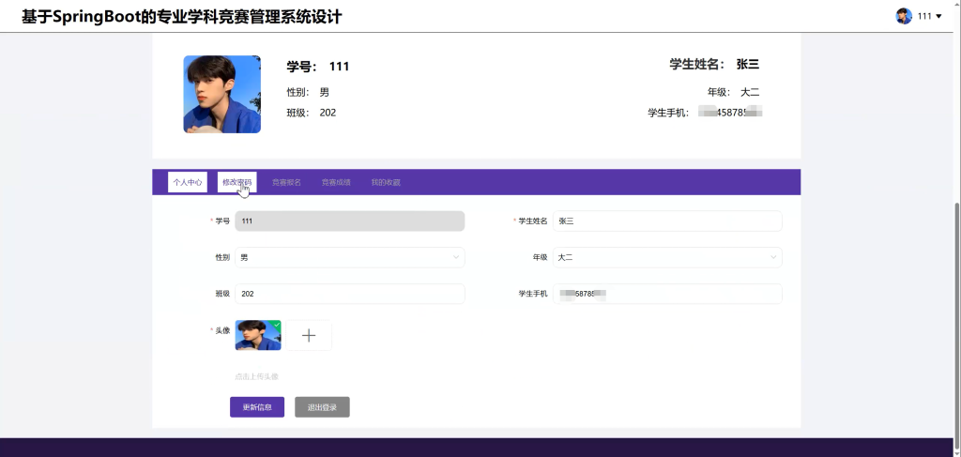Click the 班级: 202 profile text

coord(312,113)
